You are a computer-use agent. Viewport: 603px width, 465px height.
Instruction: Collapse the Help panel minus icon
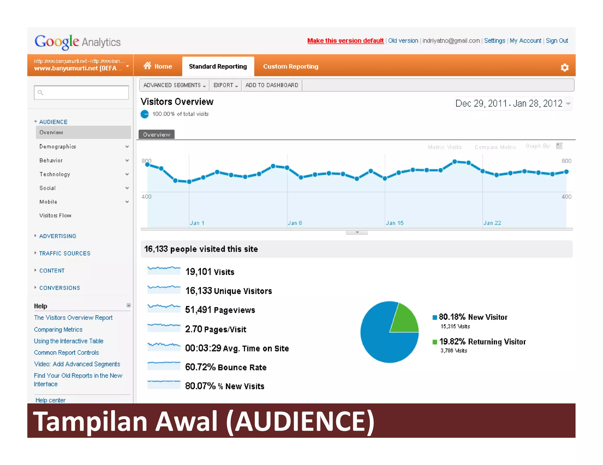(x=128, y=305)
